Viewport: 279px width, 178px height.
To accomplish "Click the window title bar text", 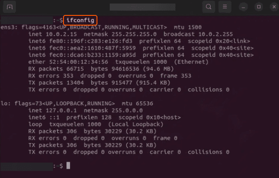I will [142, 7].
